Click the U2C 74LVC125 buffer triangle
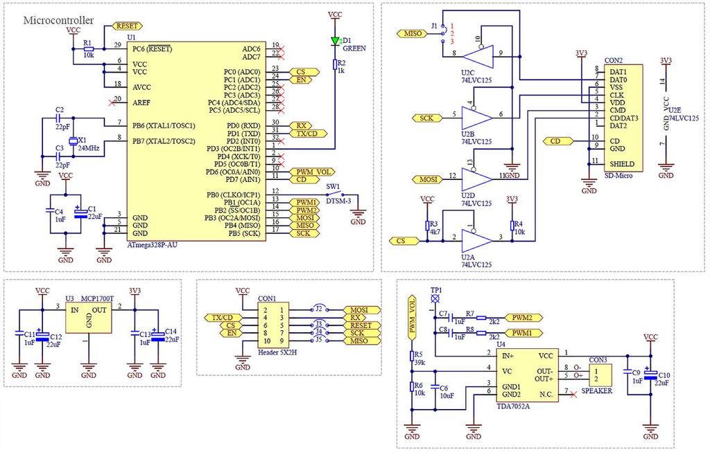Viewport: 710px width, 452px height. point(478,57)
